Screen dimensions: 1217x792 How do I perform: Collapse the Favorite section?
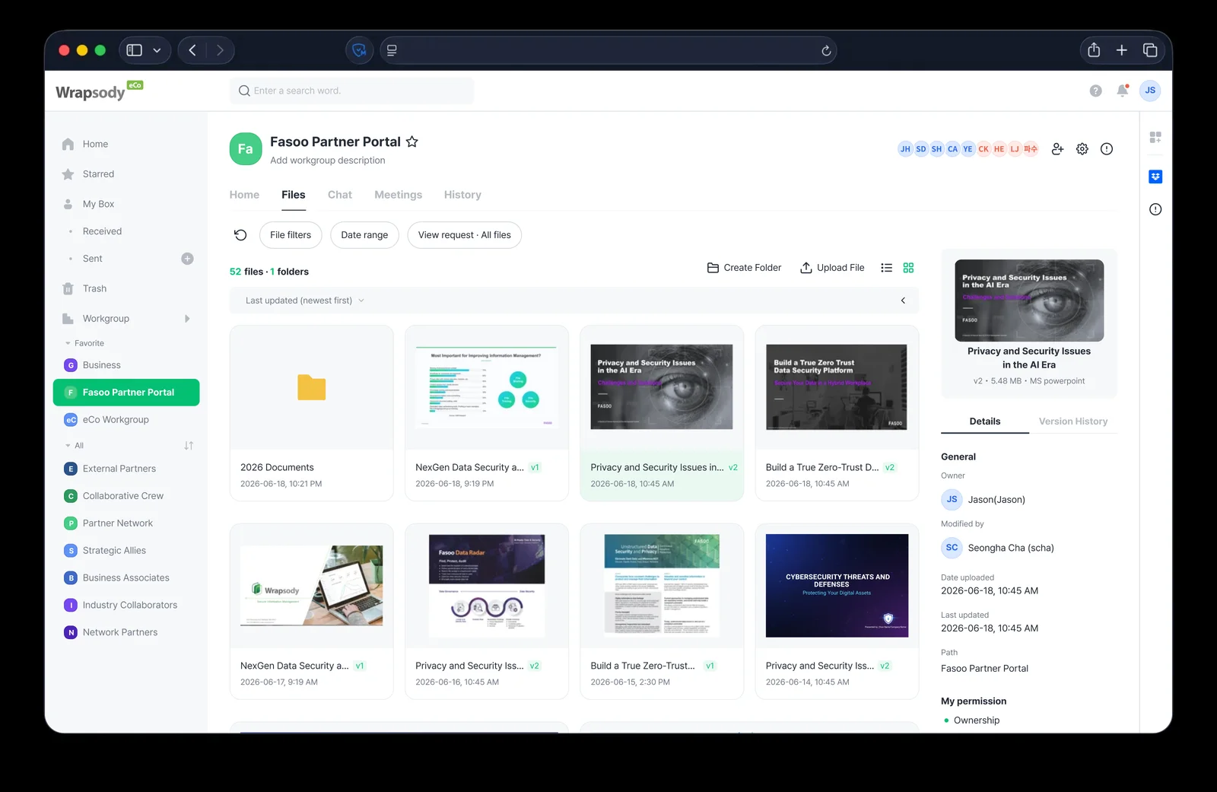[x=68, y=343]
